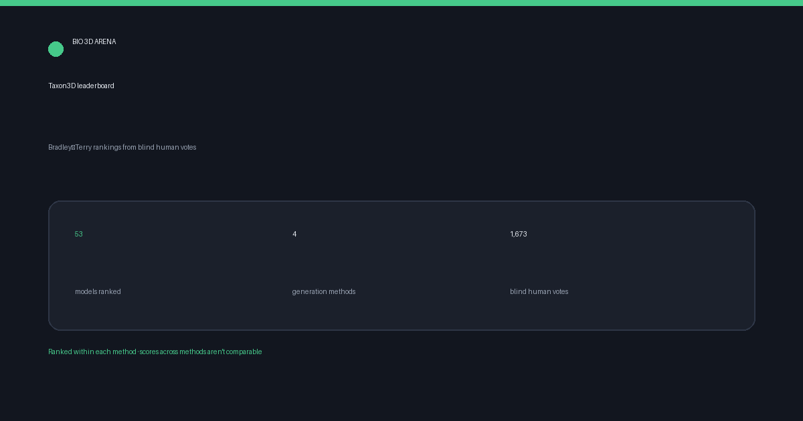Click the generation methods label
This screenshot has width=803, height=421.
point(324,292)
